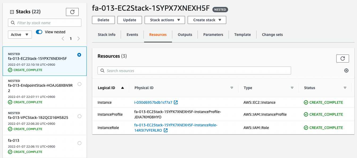The width and height of the screenshot is (357, 158).
Task: Sort by Logical ID column arrow
Action: click(123, 88)
